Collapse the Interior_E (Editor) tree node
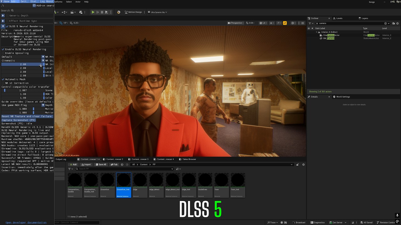Screen dimensions: 401x225 pyautogui.click(x=317, y=32)
